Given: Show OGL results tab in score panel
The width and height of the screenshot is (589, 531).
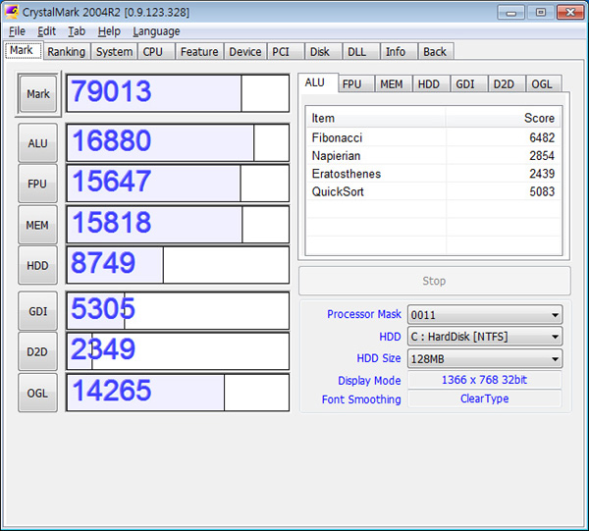Looking at the screenshot, I should click(x=542, y=84).
